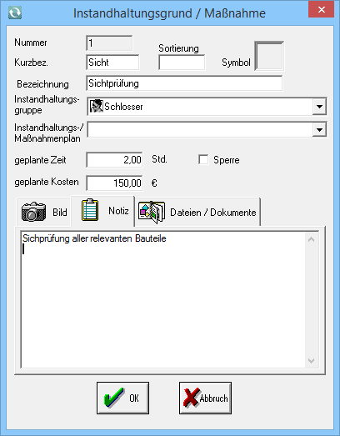The width and height of the screenshot is (340, 436).
Task: Click the empty Symbol picture box
Action: pos(269,56)
